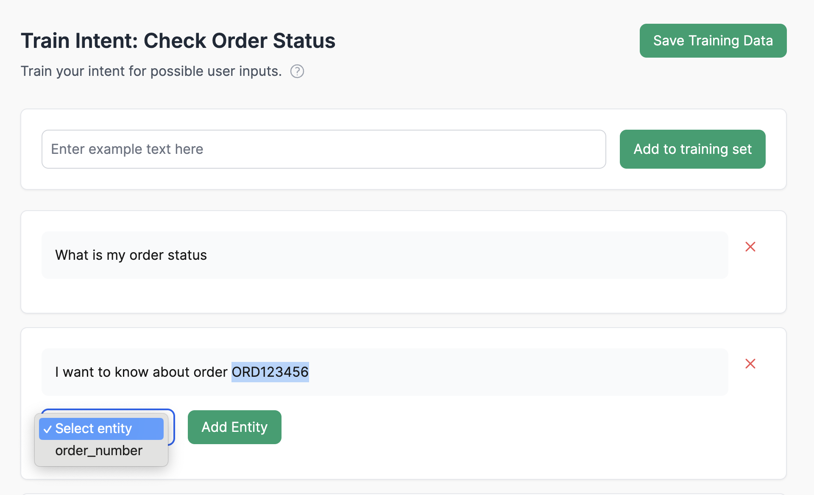Viewport: 814px width, 495px height.
Task: Focus the example text input field
Action: click(x=323, y=149)
